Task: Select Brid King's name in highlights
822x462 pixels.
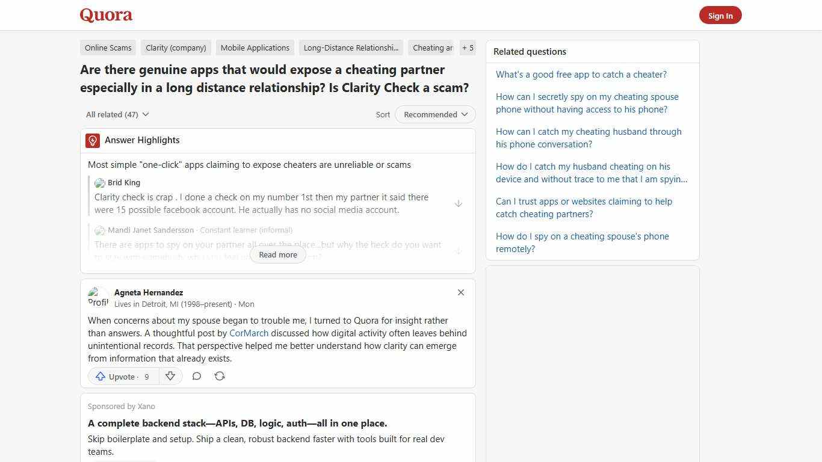Action: click(x=124, y=182)
